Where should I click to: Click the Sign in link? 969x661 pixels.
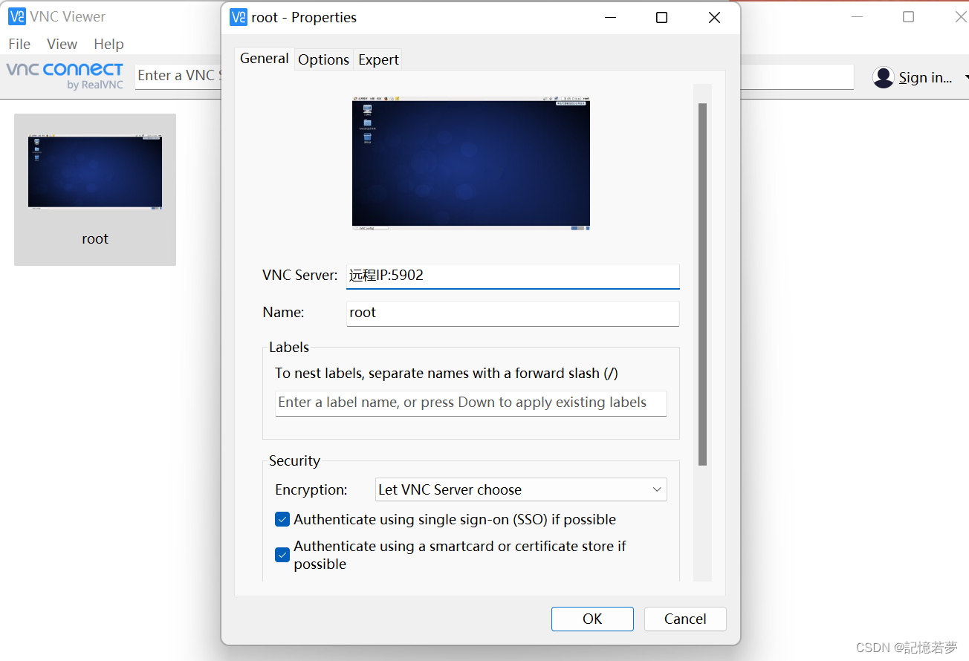(924, 77)
